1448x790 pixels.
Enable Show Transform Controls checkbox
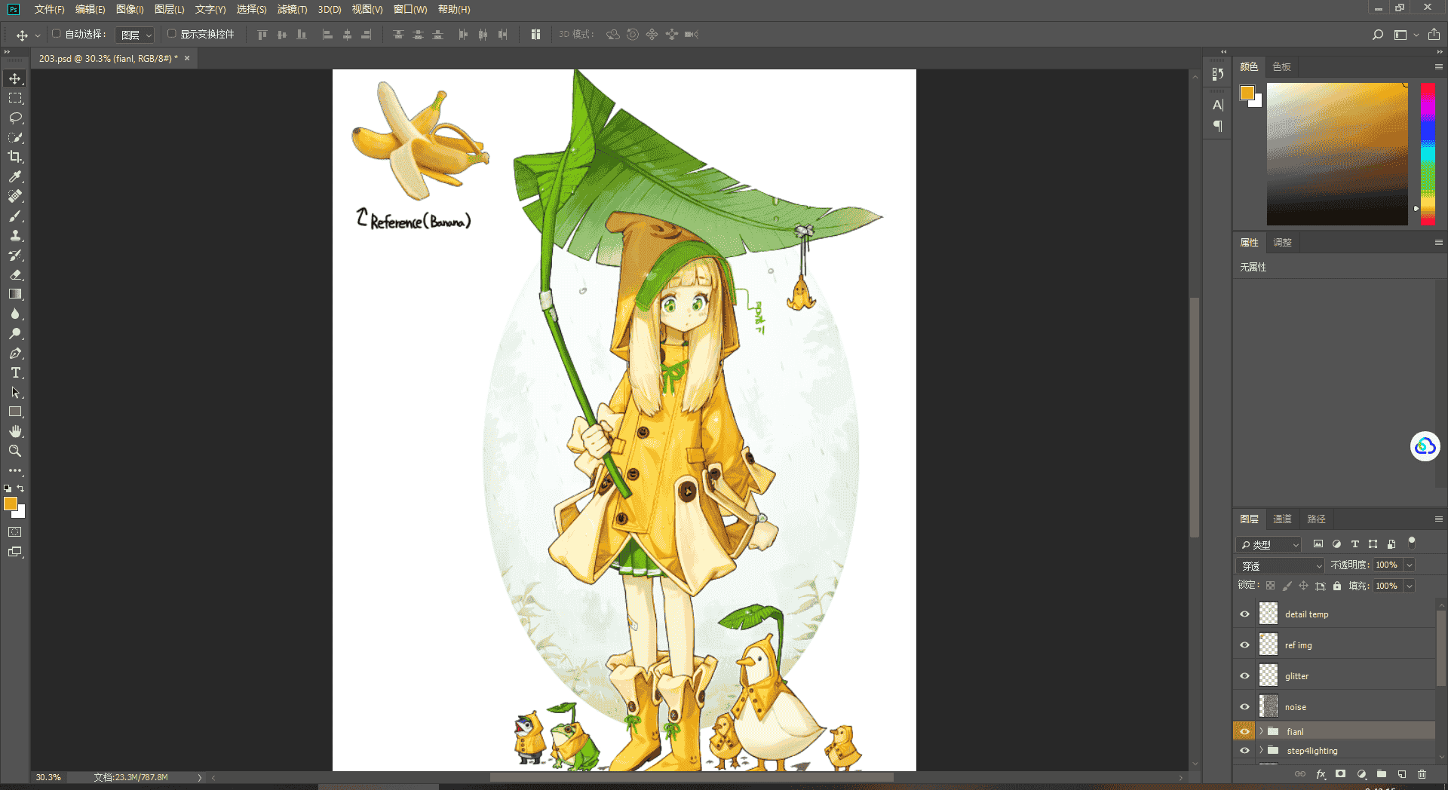[171, 34]
